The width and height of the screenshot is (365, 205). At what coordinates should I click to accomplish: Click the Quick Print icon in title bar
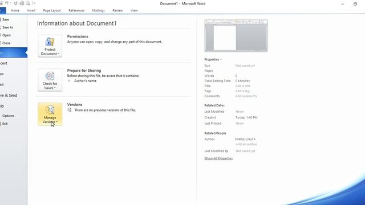tap(22, 3)
